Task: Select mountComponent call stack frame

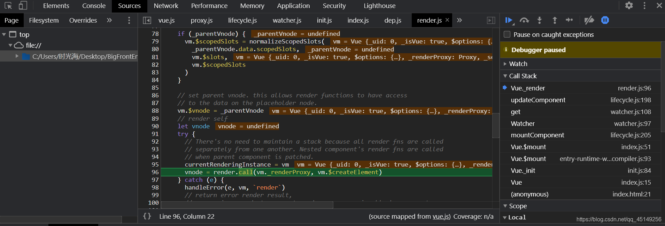Action: tap(580, 135)
